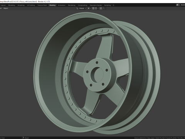Click the Object label in status bar
185x139 pixels.
[27, 138]
